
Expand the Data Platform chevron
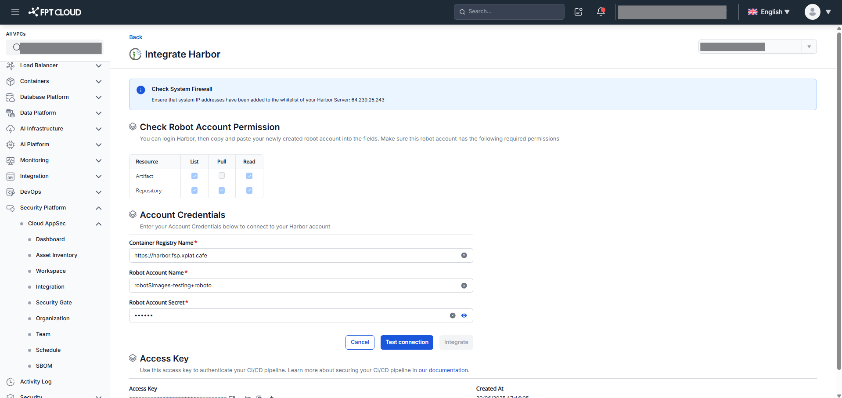[x=99, y=113]
